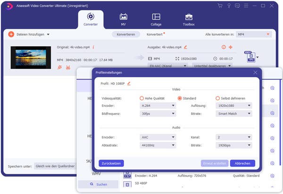Click the scissors cut icon
This screenshot has height=194, width=283.
(68, 67)
